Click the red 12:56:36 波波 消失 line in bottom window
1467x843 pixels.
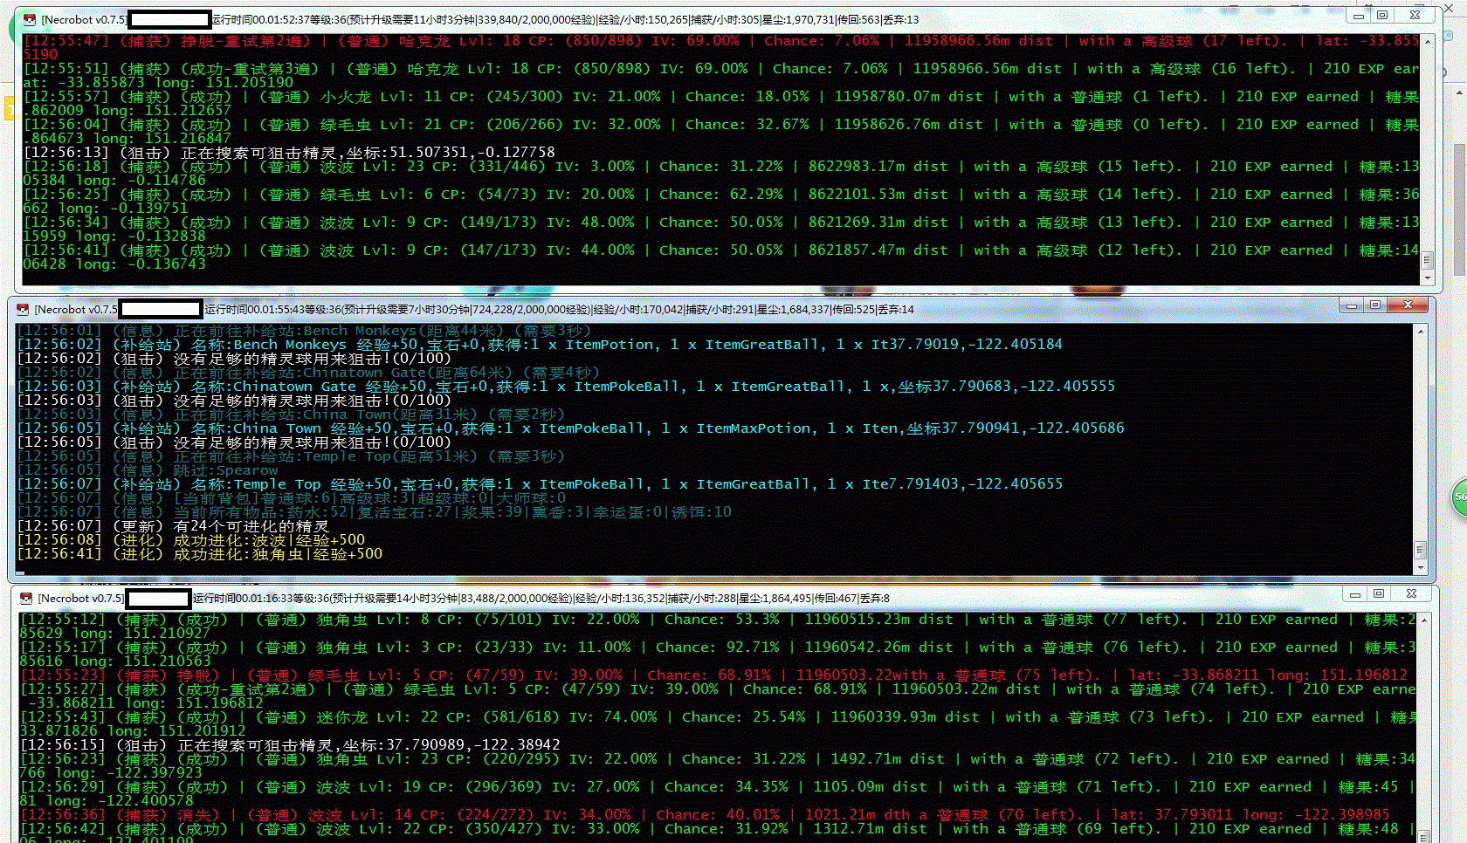click(704, 814)
